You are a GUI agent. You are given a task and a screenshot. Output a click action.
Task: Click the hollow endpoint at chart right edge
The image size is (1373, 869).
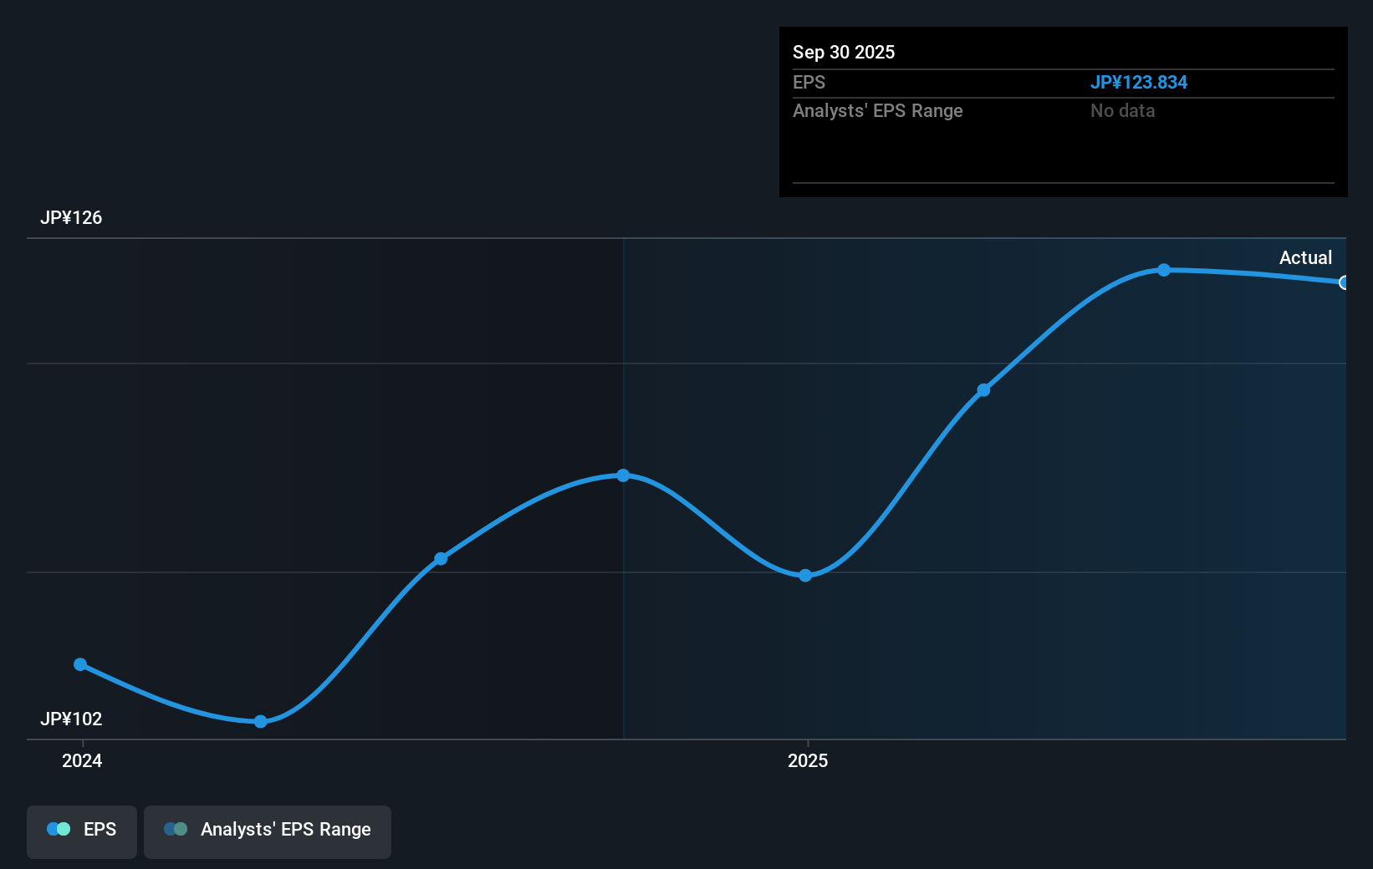click(x=1345, y=283)
